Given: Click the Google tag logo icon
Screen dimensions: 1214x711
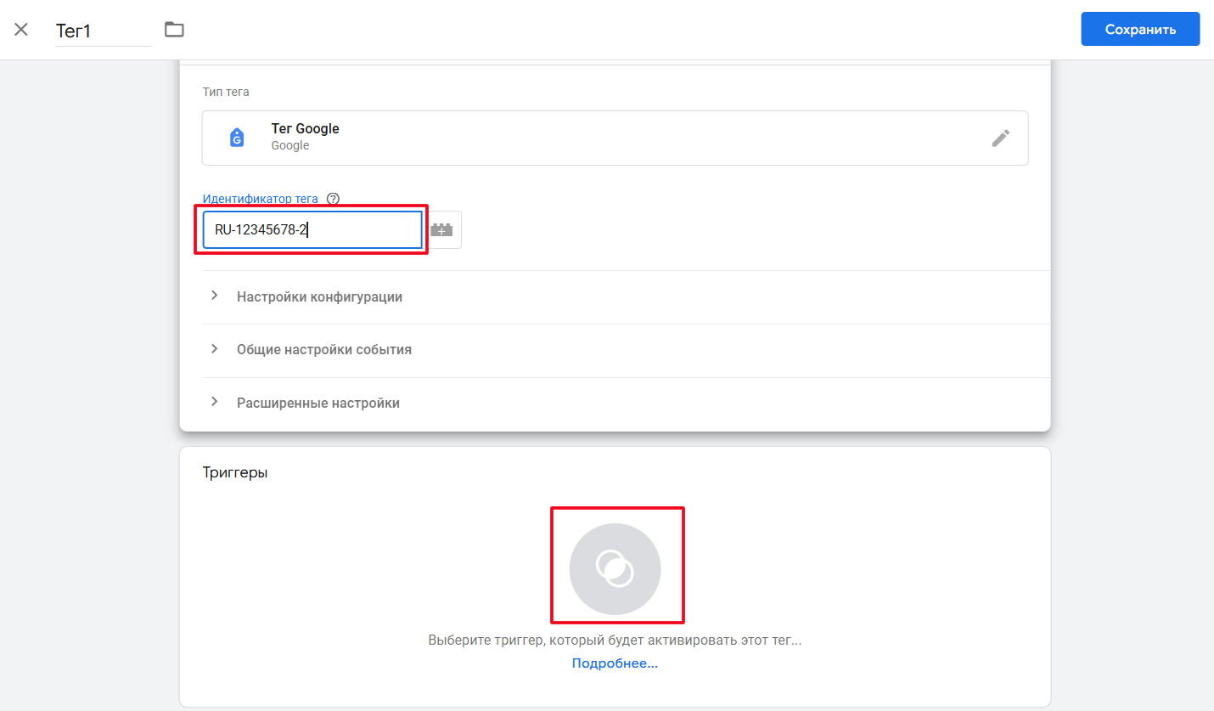Looking at the screenshot, I should [x=237, y=138].
